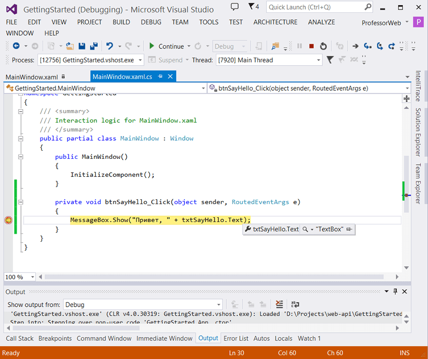Open file with folder icon in toolbar
Screen dimensions: 428x359
click(x=70, y=46)
